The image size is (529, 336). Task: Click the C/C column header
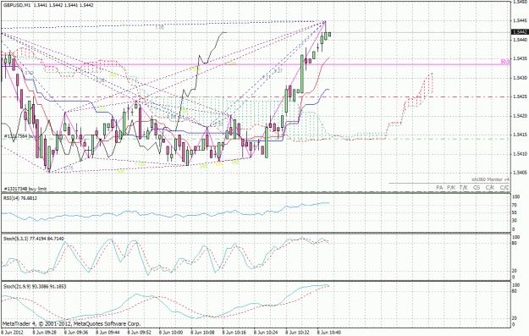click(x=504, y=187)
